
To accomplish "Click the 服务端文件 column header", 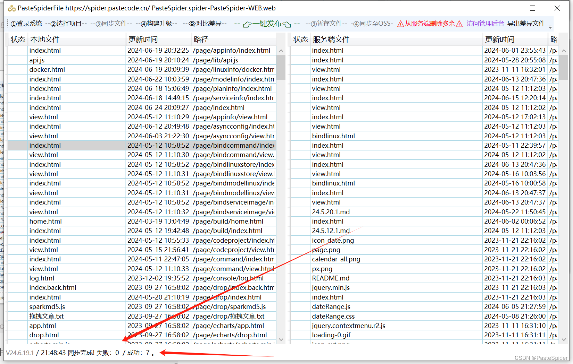I will [x=397, y=40].
